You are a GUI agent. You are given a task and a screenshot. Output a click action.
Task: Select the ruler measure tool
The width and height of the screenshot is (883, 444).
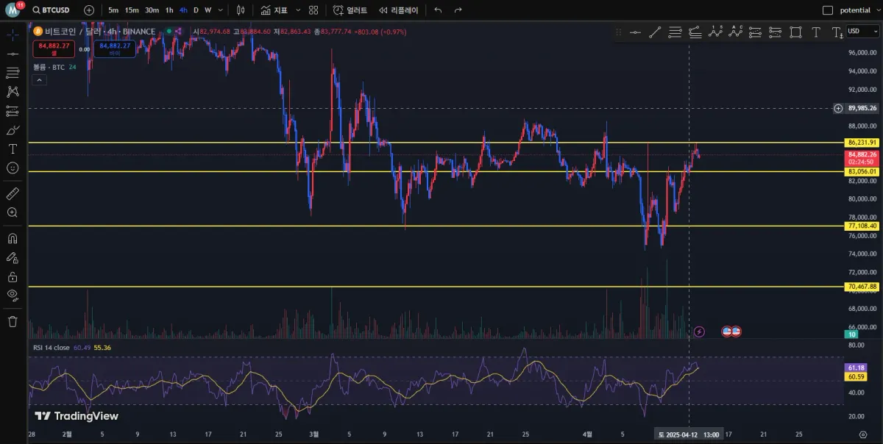tap(12, 193)
